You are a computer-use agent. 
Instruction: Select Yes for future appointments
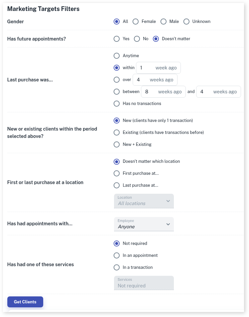coord(117,39)
